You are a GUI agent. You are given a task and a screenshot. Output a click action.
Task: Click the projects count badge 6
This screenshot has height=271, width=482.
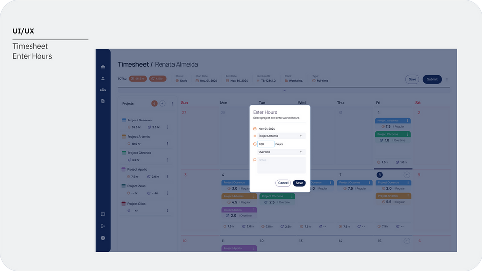click(x=154, y=103)
